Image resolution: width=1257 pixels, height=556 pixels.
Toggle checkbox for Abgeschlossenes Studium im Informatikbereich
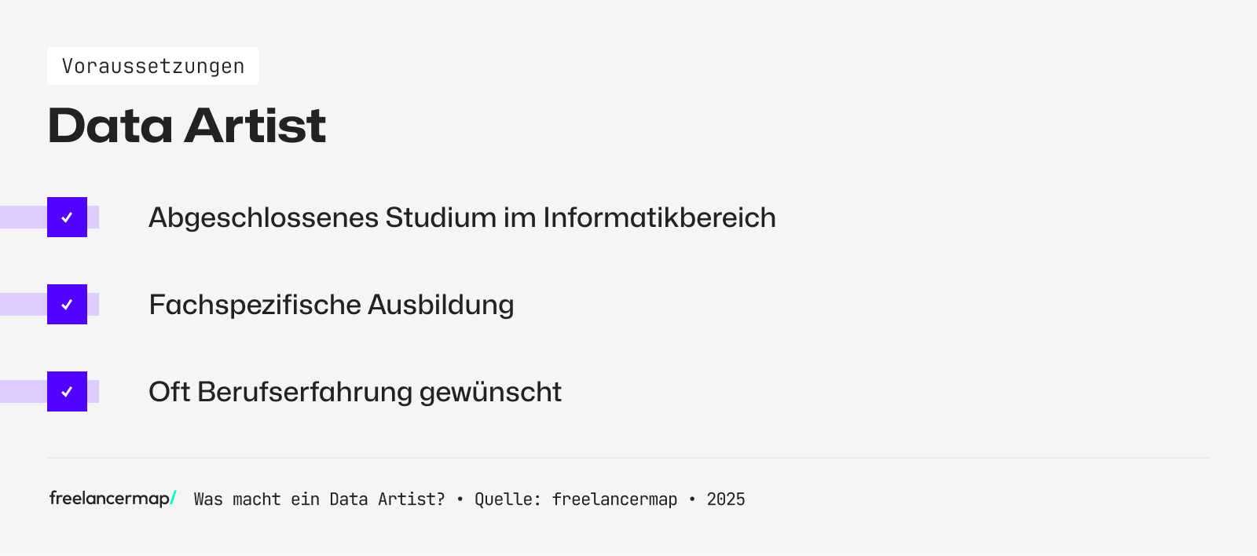(x=67, y=218)
